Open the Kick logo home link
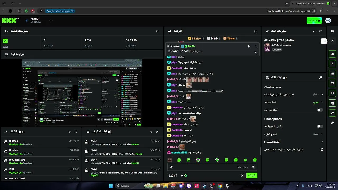The image size is (338, 190). click(x=11, y=21)
